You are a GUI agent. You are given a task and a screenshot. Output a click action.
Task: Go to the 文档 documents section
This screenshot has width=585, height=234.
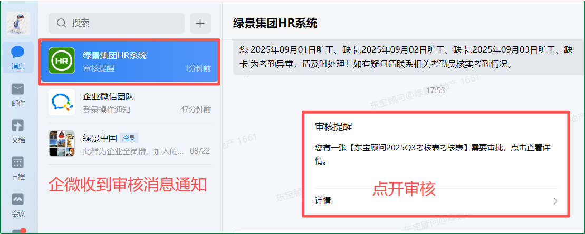(x=18, y=130)
